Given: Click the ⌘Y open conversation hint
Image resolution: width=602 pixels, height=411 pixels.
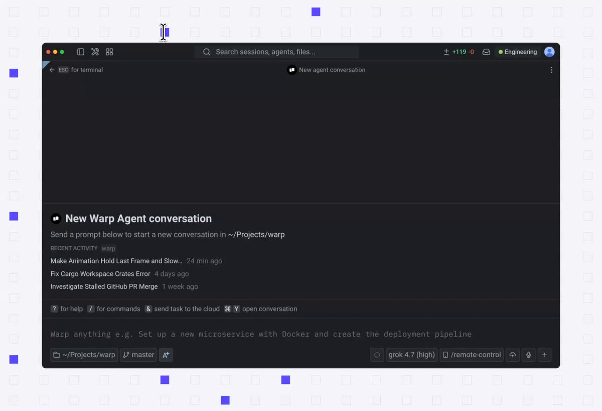Looking at the screenshot, I should [x=260, y=309].
